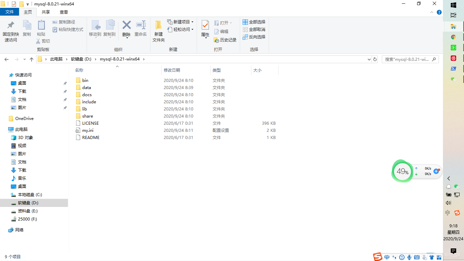Select the docs folder

coord(87,95)
